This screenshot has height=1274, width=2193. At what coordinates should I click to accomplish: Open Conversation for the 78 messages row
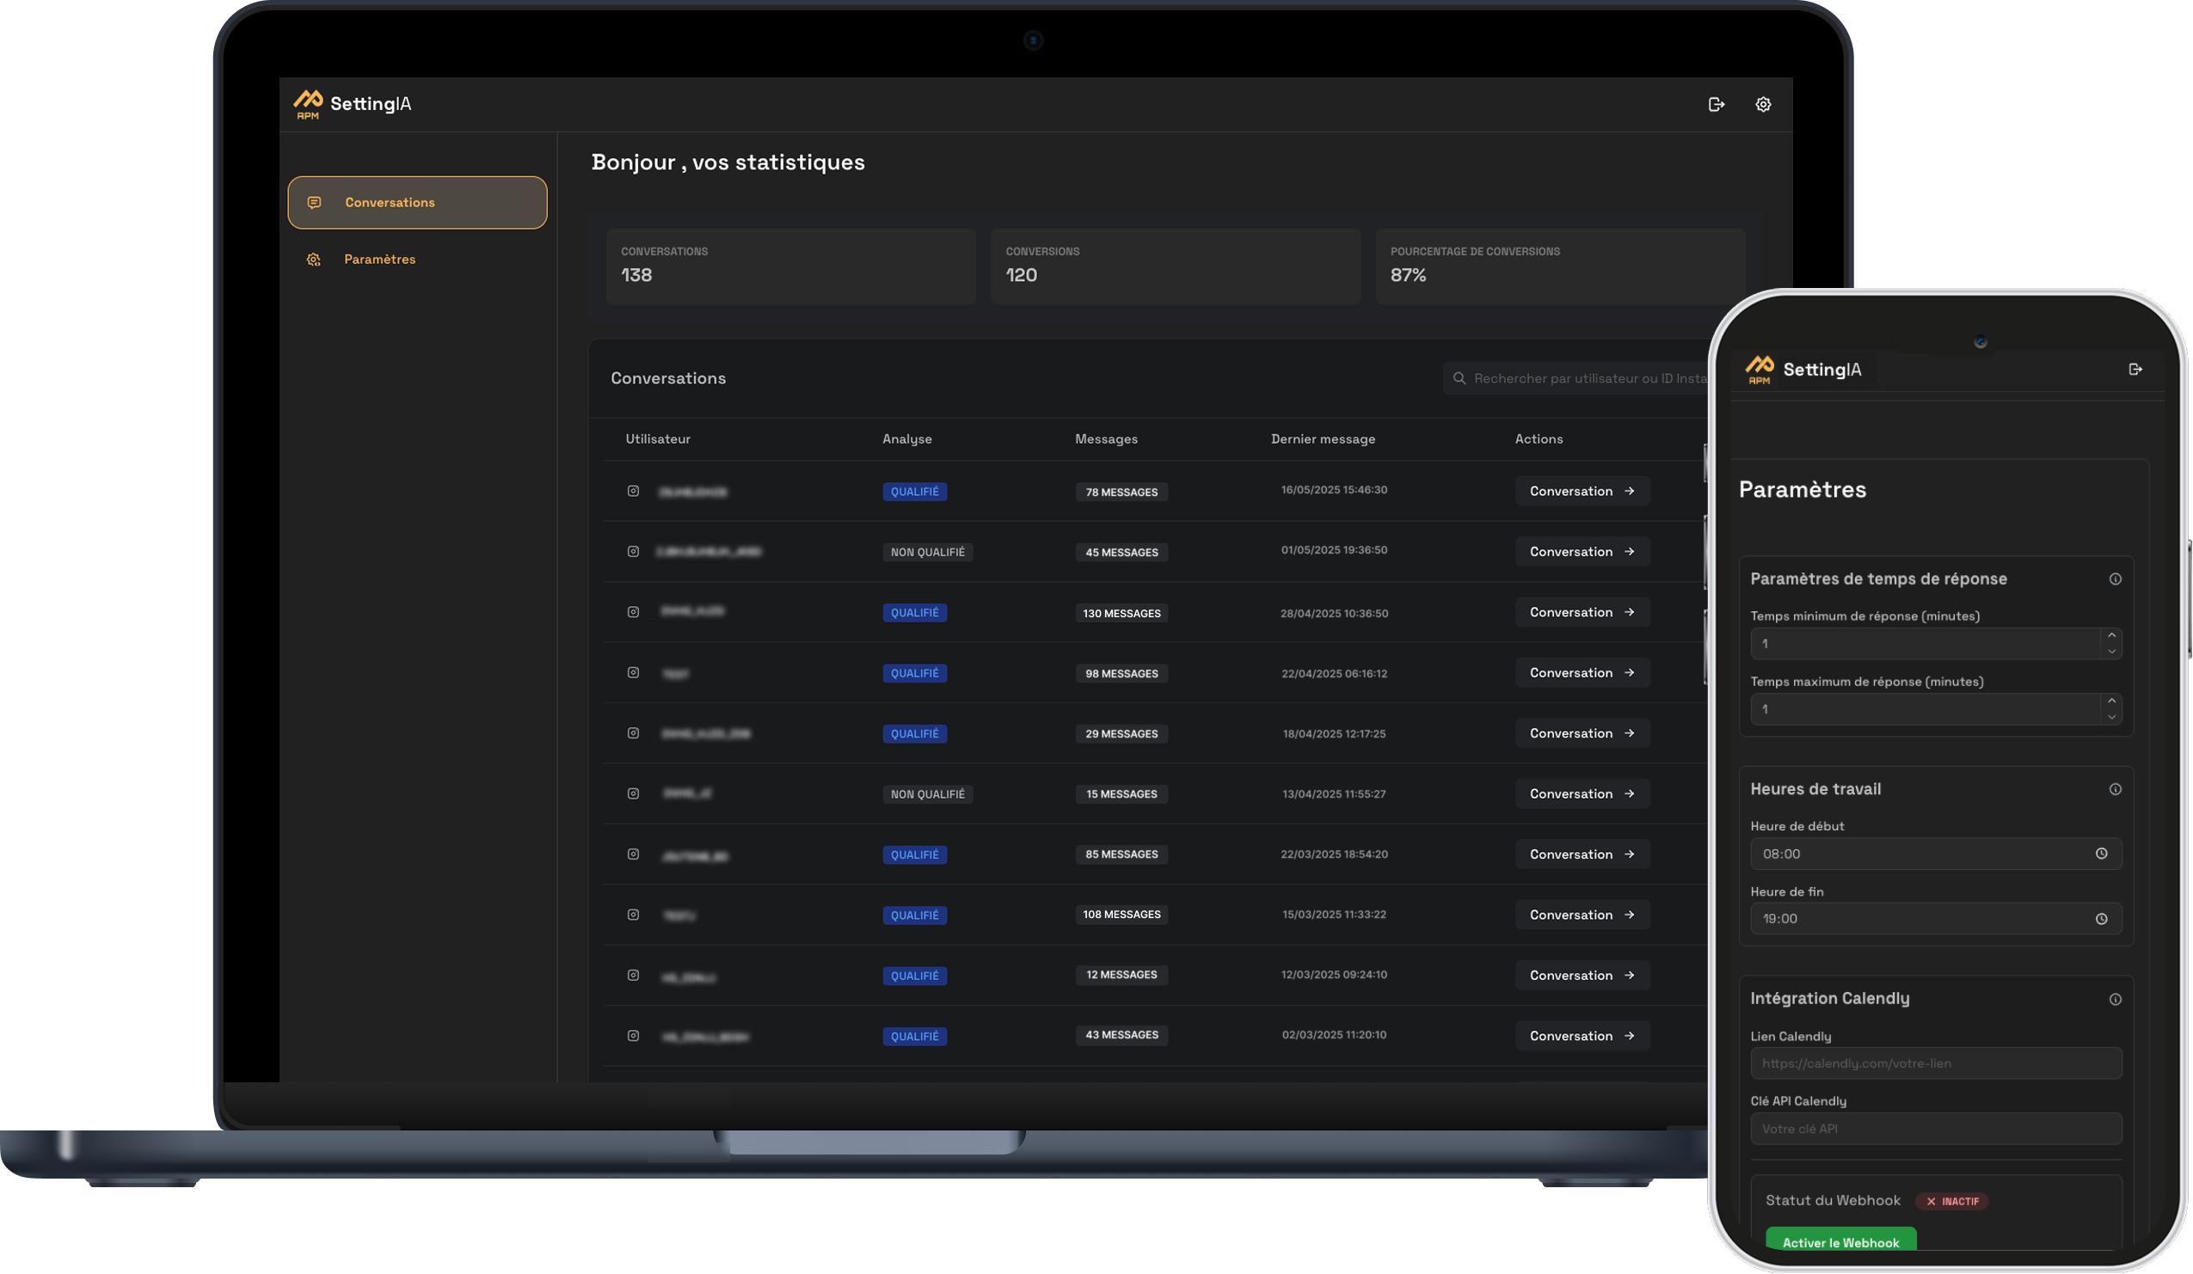tap(1582, 492)
